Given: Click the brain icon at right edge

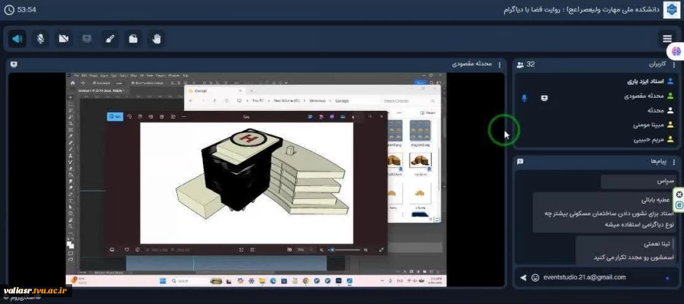Looking at the screenshot, I should pyautogui.click(x=676, y=51).
